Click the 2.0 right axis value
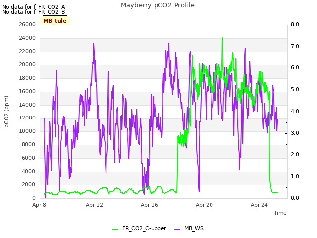 295,154
